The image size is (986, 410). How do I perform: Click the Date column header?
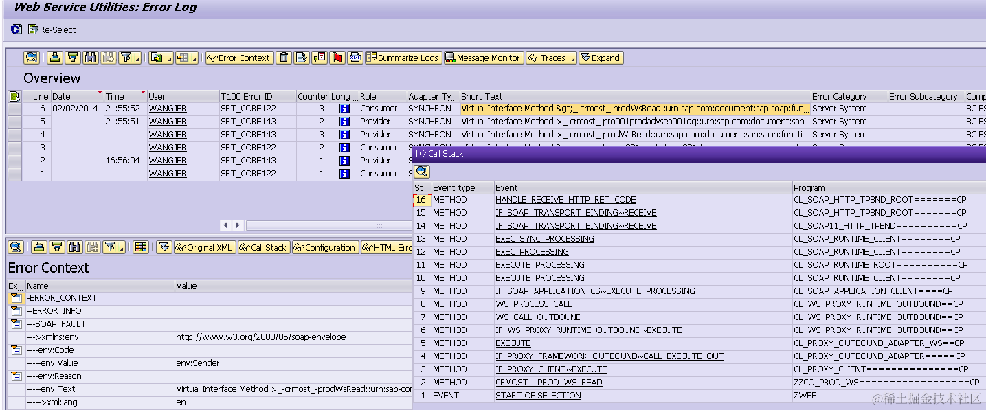coord(77,96)
